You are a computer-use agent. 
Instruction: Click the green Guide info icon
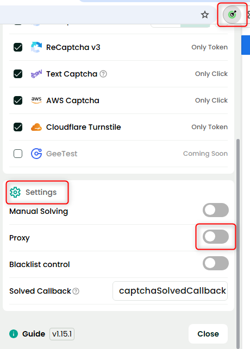pos(14,334)
